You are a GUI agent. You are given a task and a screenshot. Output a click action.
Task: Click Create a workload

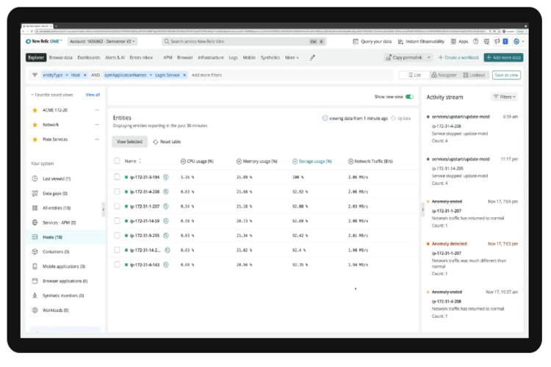point(458,57)
